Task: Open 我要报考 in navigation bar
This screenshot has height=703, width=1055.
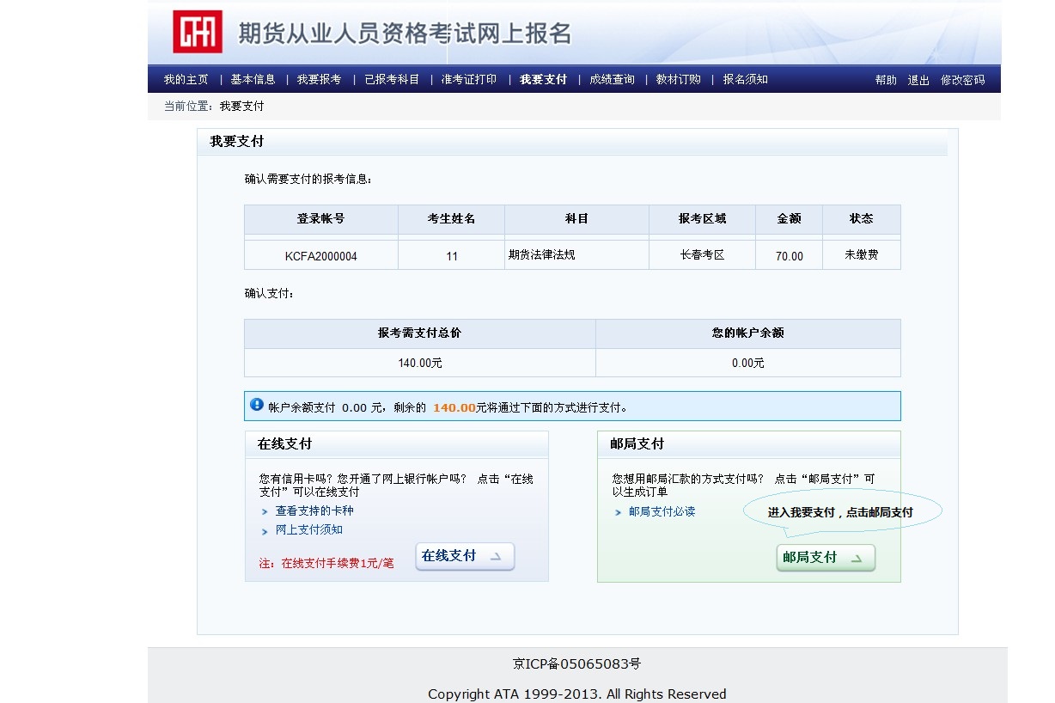Action: pos(319,80)
